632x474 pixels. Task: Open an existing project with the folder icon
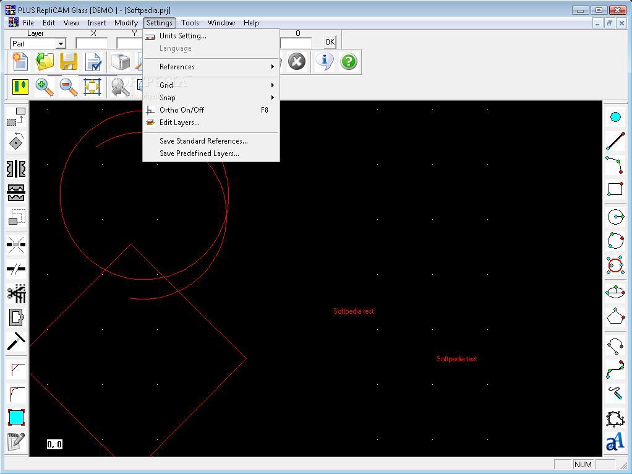44,61
